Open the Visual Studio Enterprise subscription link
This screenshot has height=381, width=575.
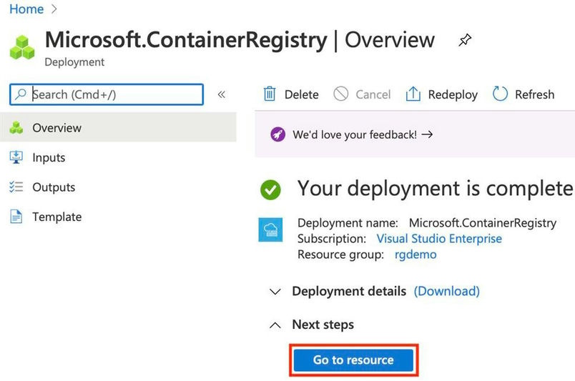click(439, 239)
